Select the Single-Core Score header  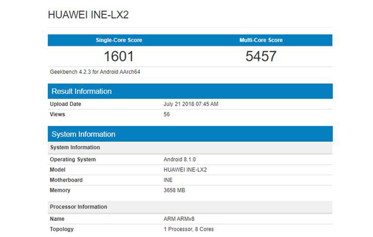click(x=119, y=40)
